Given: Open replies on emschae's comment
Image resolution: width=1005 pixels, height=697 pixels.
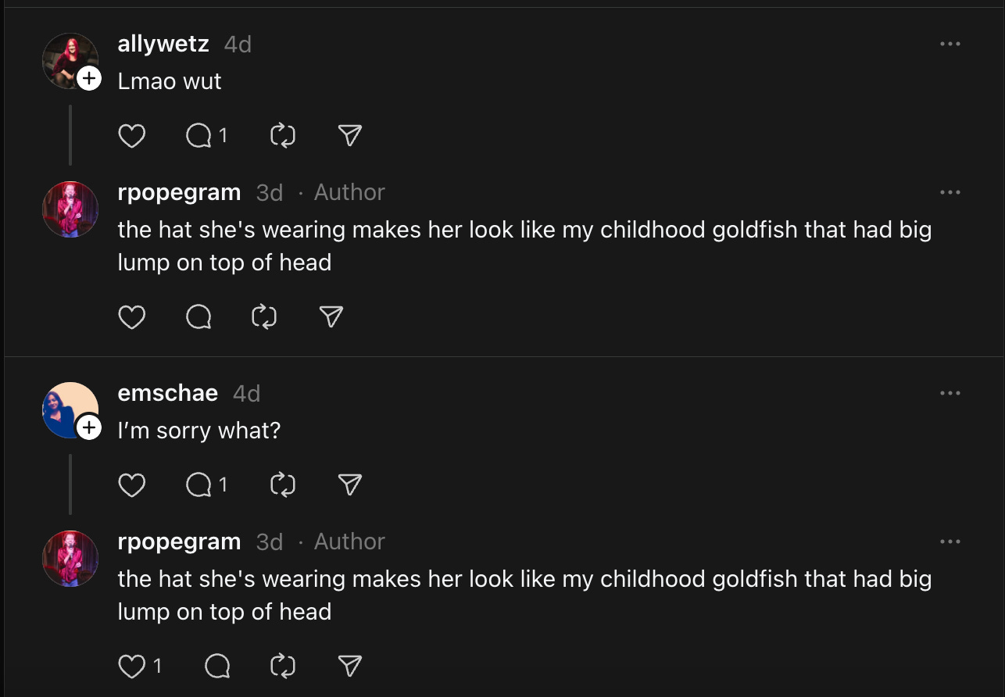Looking at the screenshot, I should [199, 485].
